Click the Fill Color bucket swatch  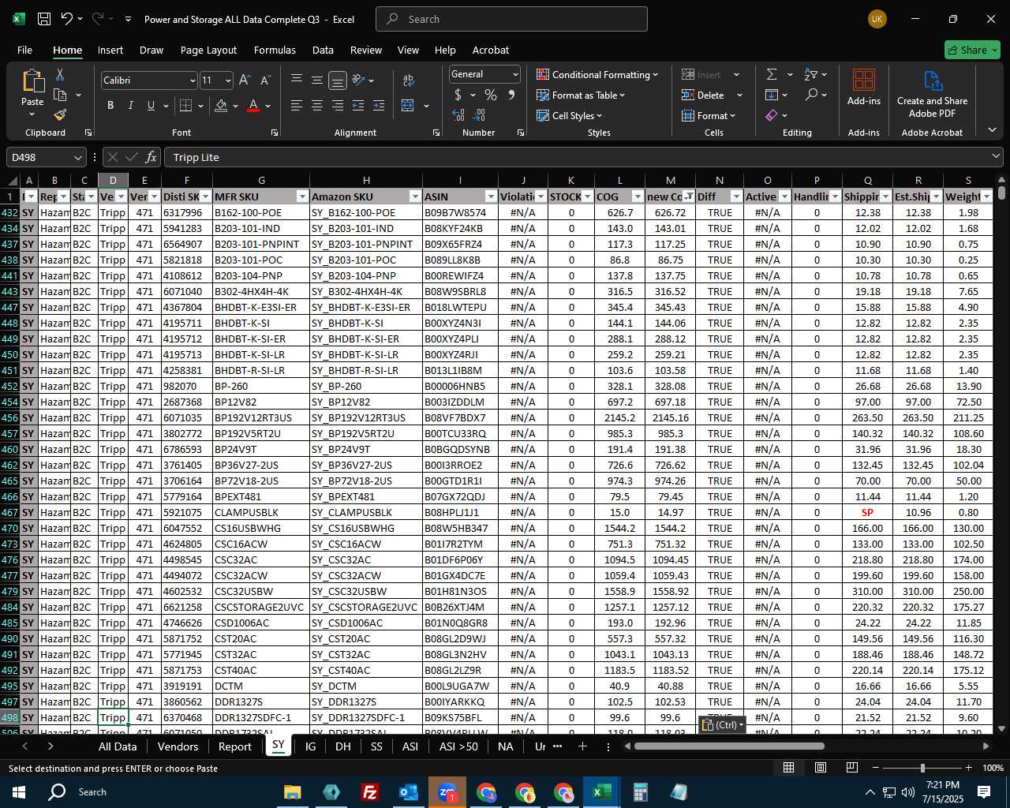pos(221,106)
